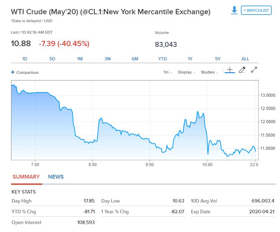Open the 1m interval dropdown
280x232 pixels.
(168, 72)
